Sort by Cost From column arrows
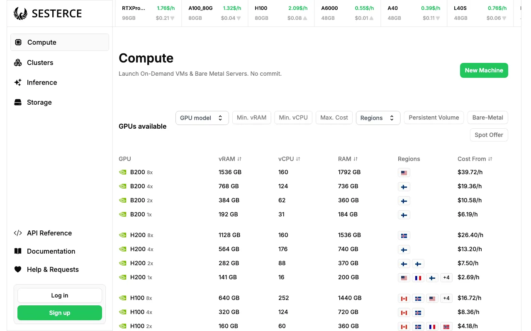Viewport: 531px width, 331px height. coord(490,159)
